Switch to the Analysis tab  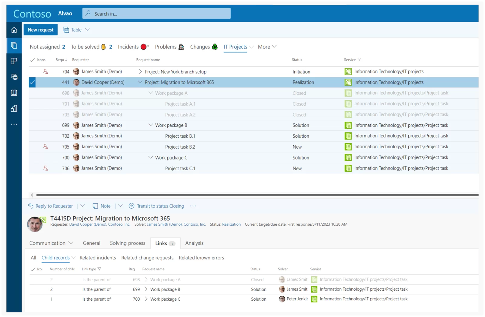[194, 243]
